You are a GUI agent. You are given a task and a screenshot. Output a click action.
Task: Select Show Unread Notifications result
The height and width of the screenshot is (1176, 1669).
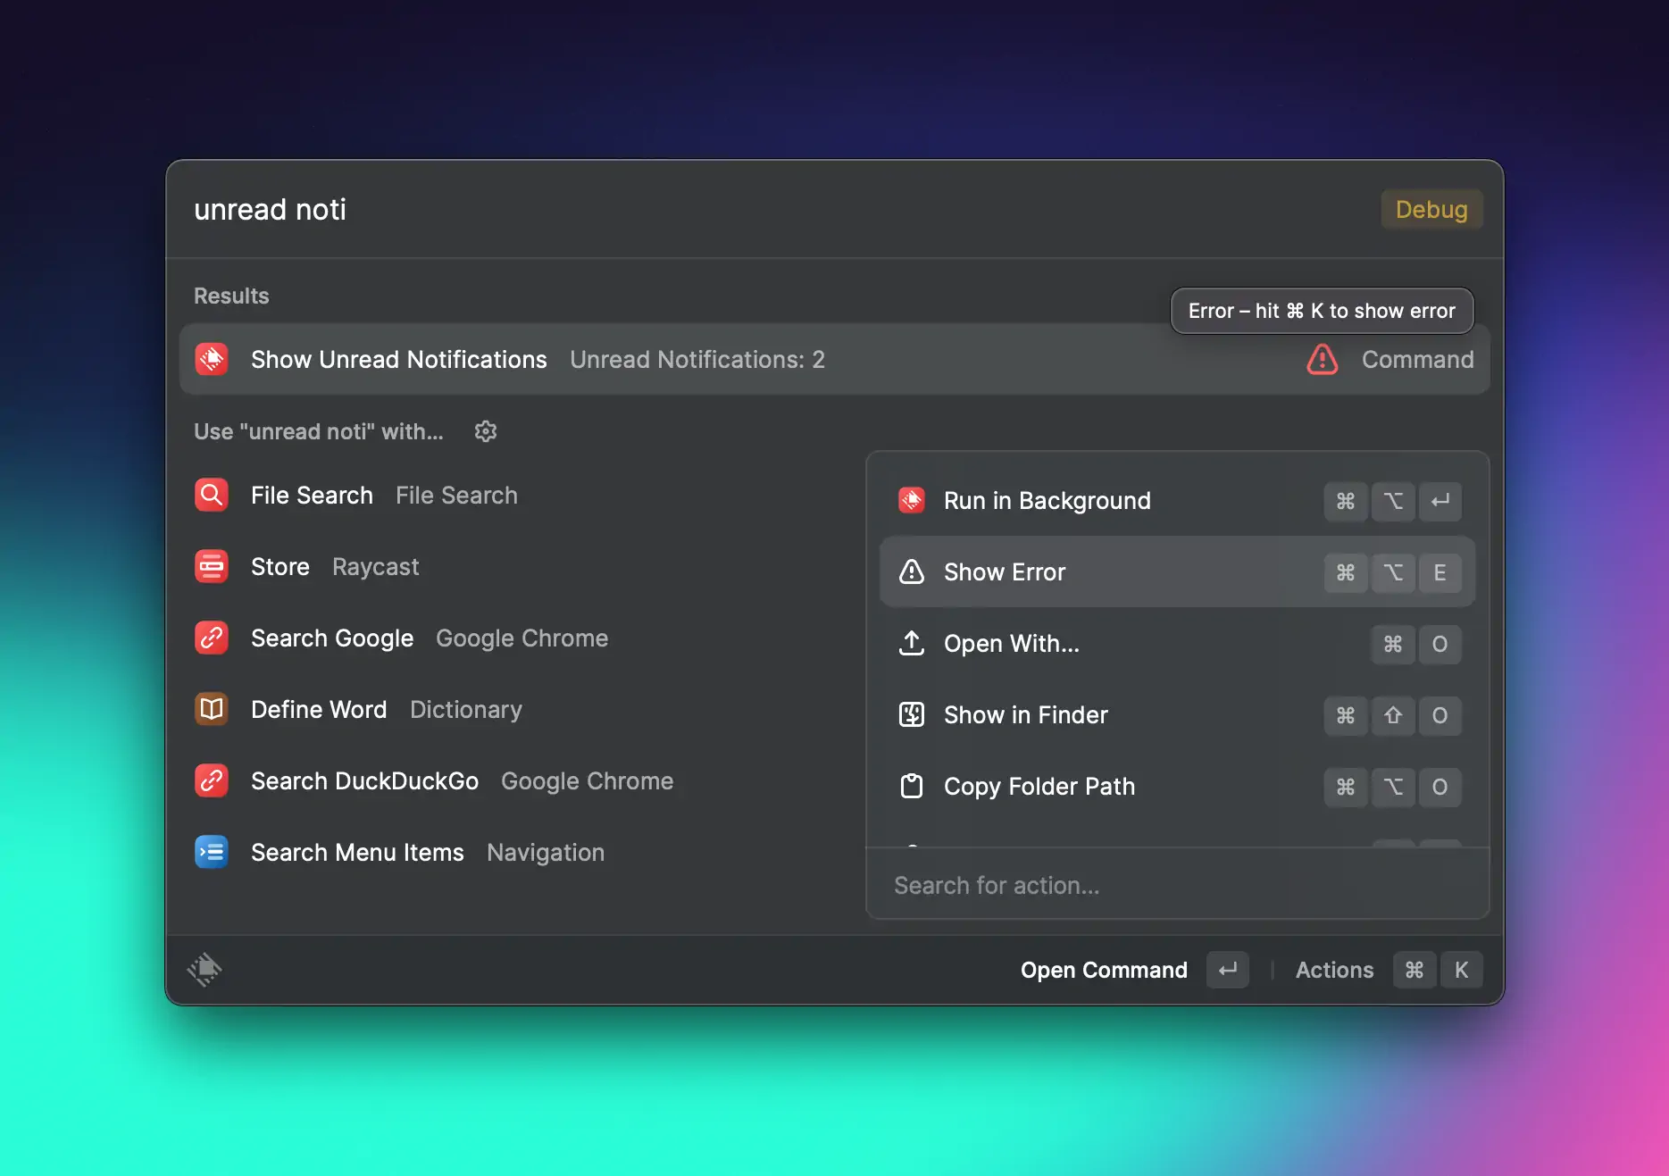[x=398, y=360]
